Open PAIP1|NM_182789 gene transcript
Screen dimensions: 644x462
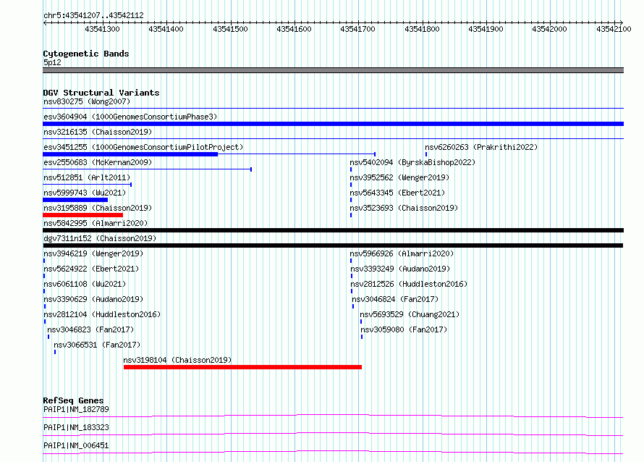pos(76,409)
